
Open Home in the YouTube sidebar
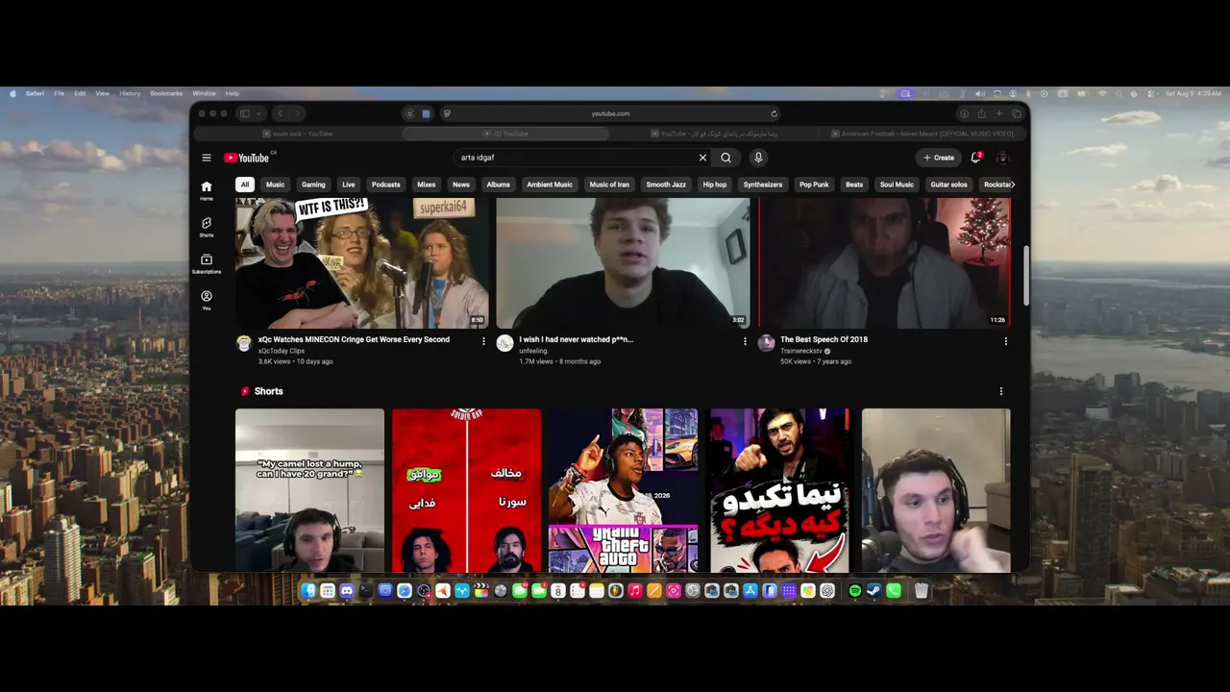point(206,190)
